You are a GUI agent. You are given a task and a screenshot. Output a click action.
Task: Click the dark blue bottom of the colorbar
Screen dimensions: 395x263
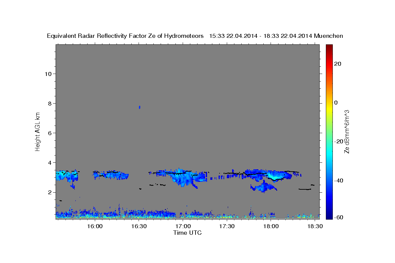(329, 215)
